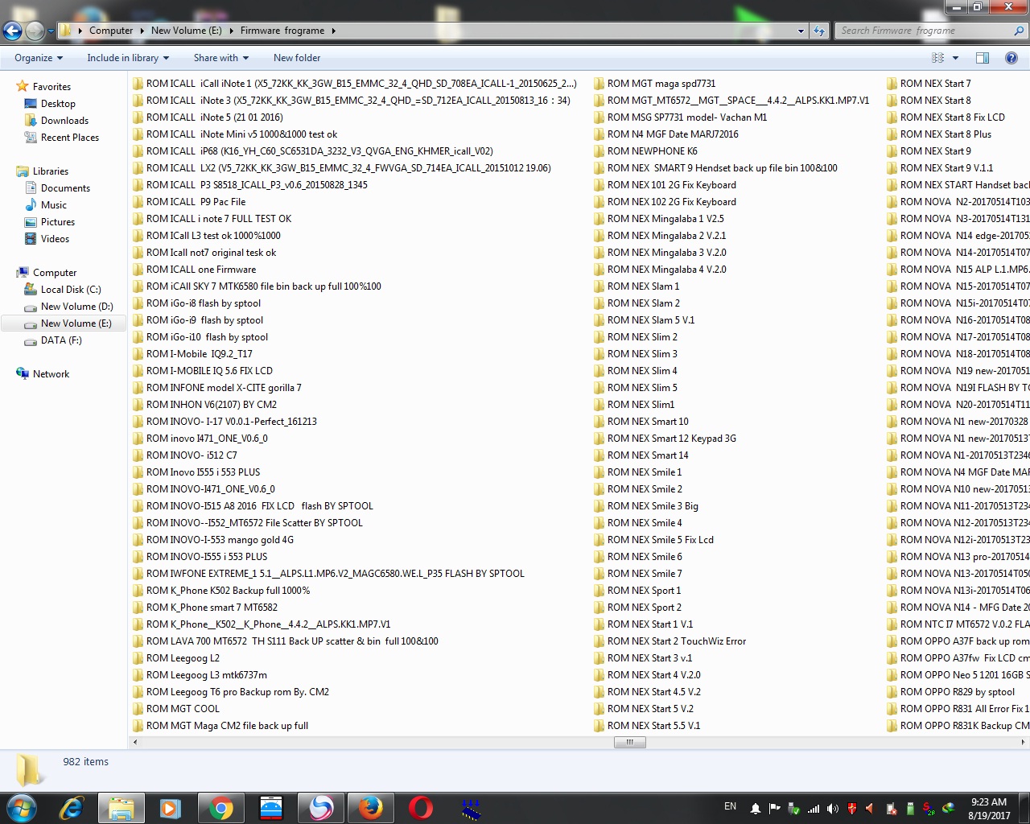Open Firefox from the taskbar
Viewport: 1030px width, 824px height.
(x=370, y=808)
